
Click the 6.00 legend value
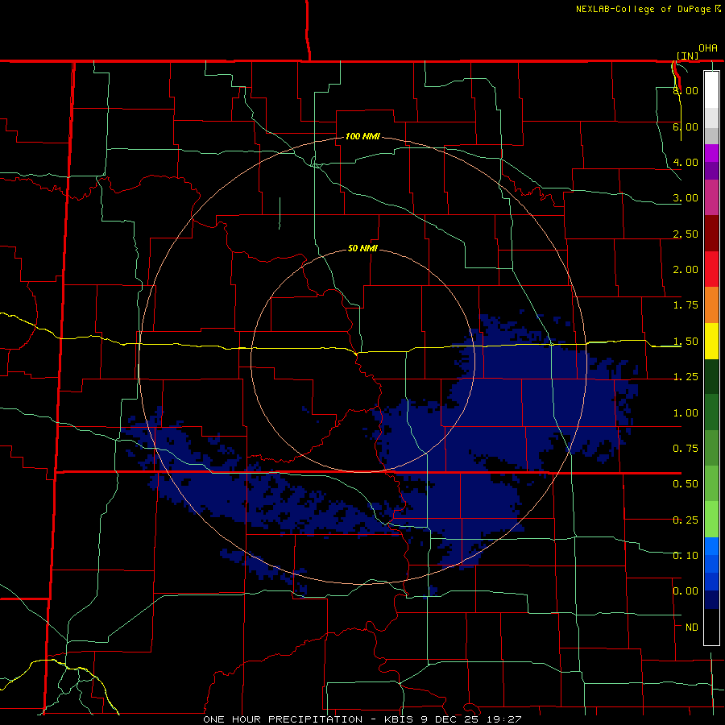[686, 126]
